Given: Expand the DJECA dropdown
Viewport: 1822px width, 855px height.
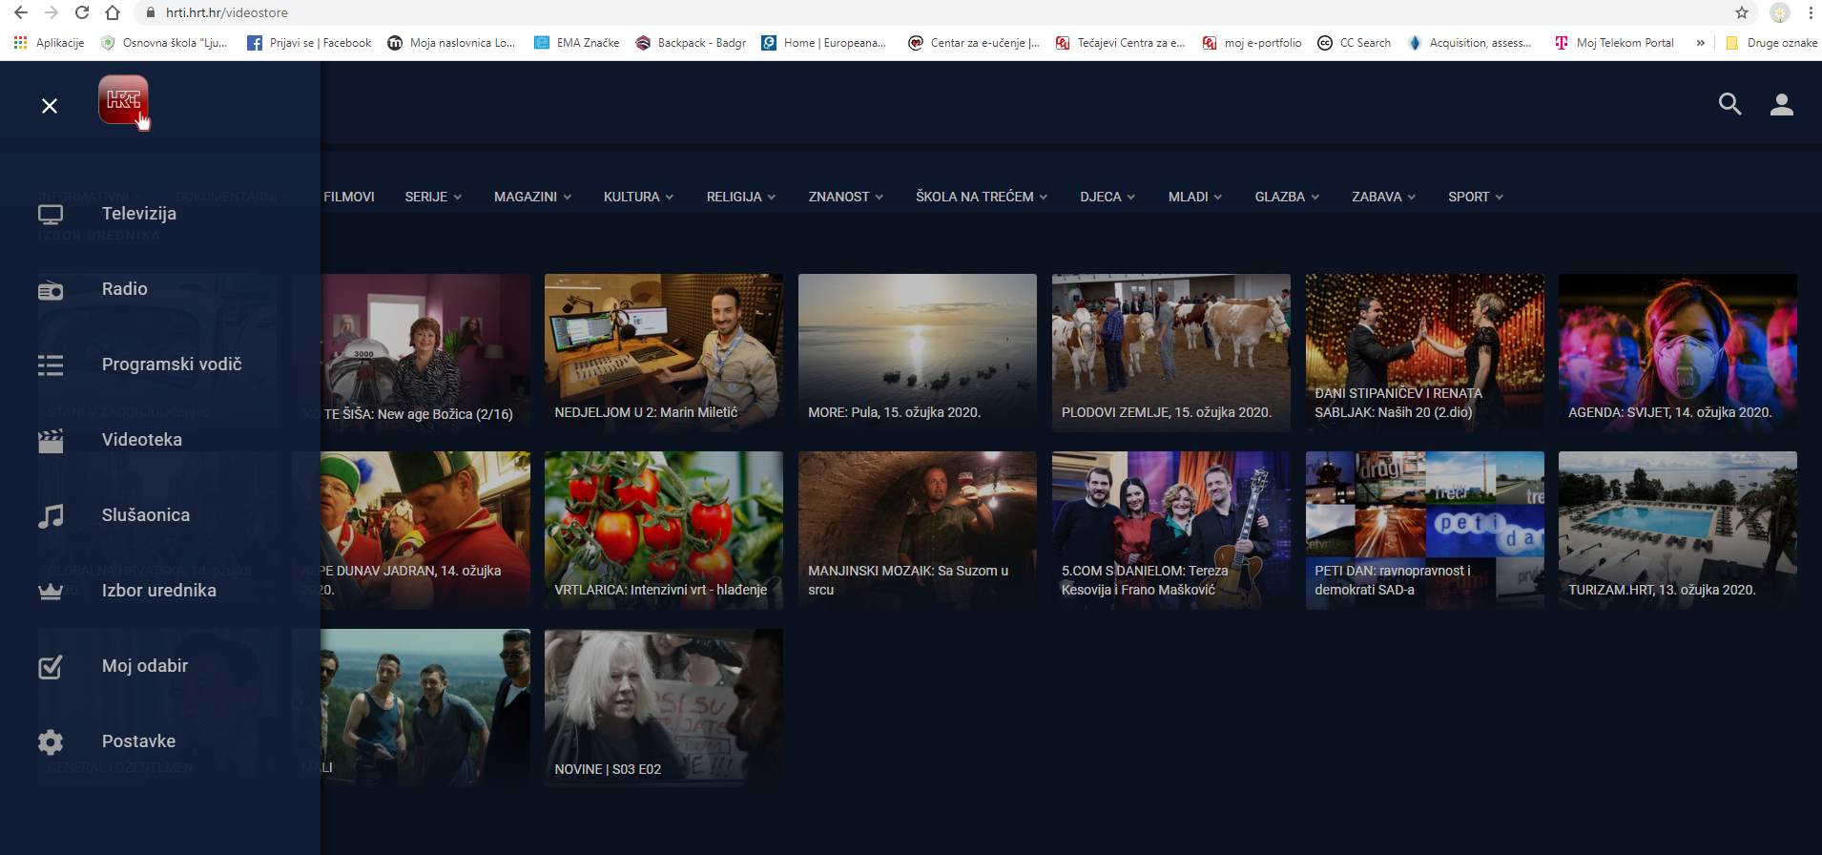Looking at the screenshot, I should tap(1108, 197).
